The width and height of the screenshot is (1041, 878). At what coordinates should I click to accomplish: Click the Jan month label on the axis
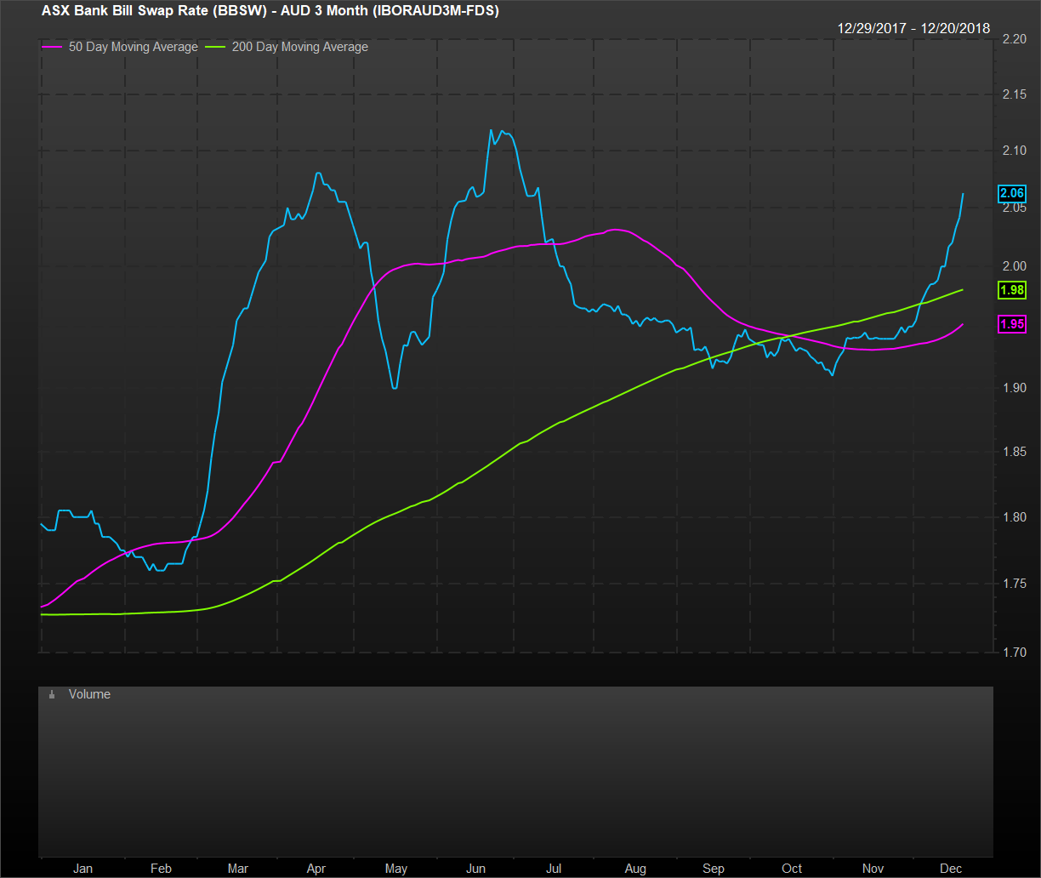pyautogui.click(x=82, y=869)
